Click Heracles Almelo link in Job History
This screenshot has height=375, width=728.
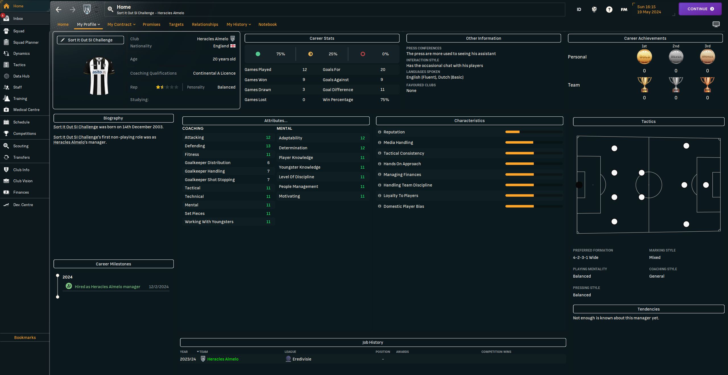coord(223,359)
